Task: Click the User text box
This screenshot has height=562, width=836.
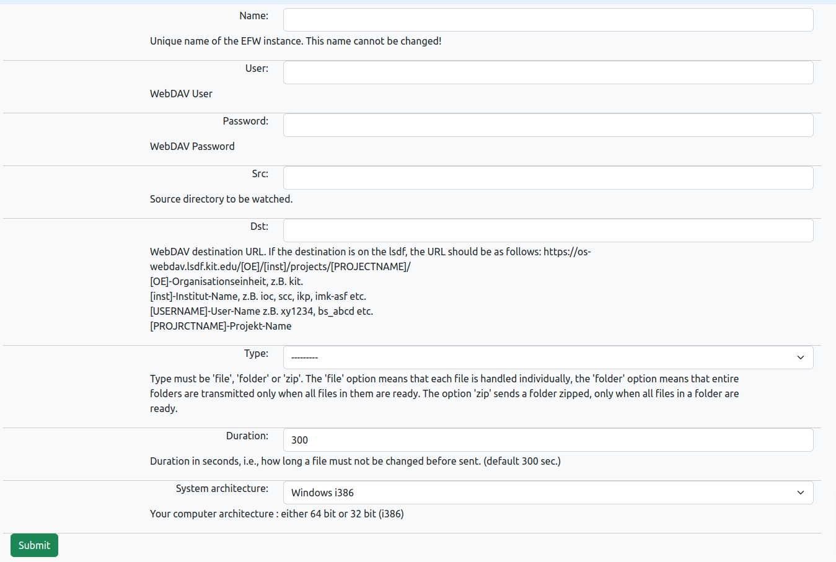Action: [x=548, y=72]
